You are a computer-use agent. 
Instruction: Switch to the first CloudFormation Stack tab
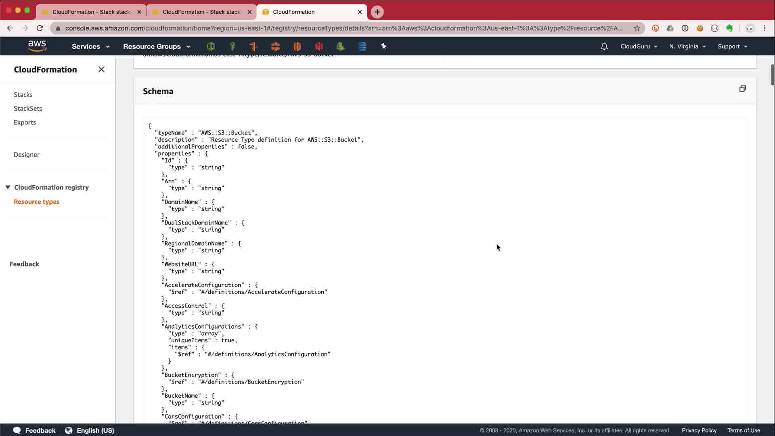[x=91, y=12]
